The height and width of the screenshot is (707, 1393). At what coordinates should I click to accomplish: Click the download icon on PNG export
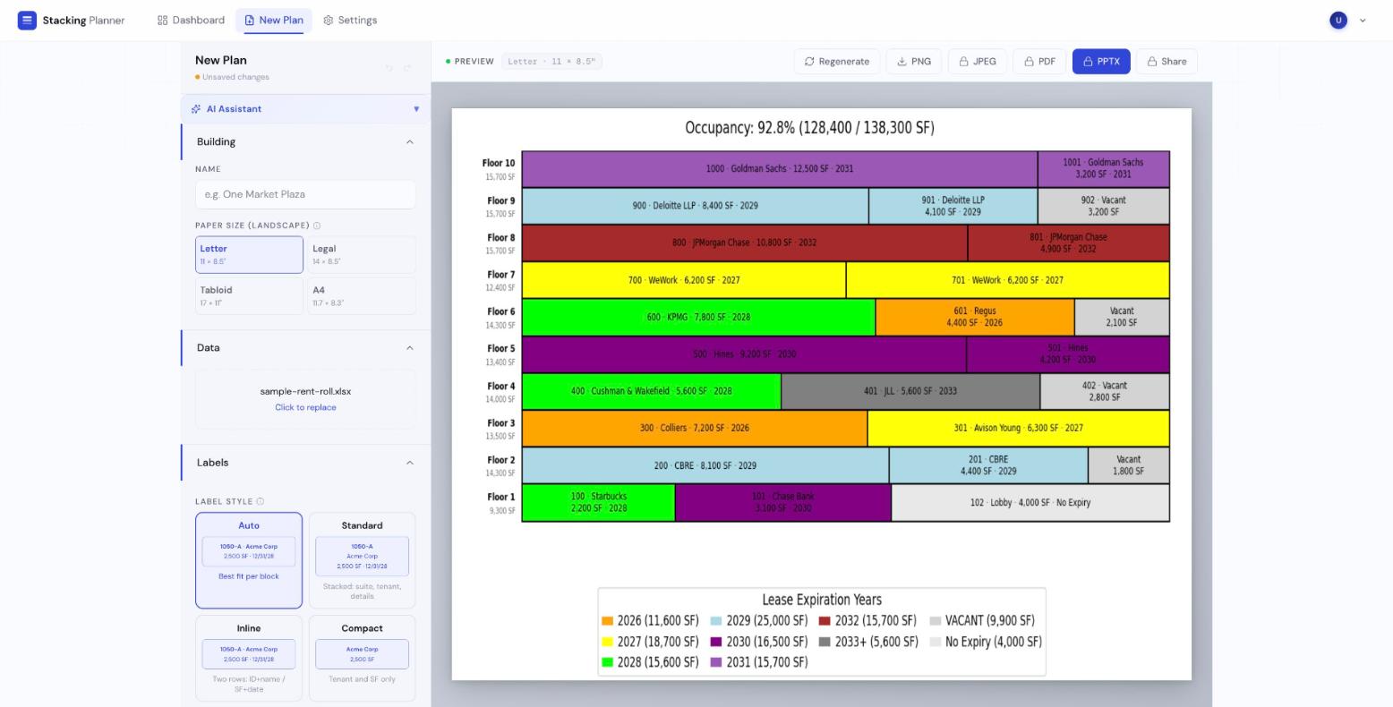click(x=902, y=62)
